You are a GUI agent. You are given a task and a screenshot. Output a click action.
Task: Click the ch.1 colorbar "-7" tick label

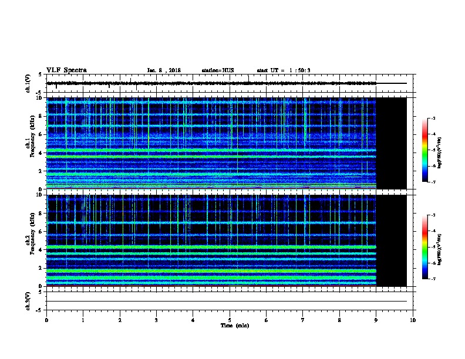pos(433,182)
